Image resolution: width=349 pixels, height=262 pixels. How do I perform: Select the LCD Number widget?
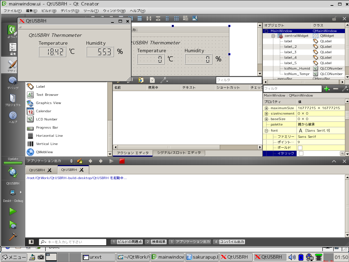(46, 119)
